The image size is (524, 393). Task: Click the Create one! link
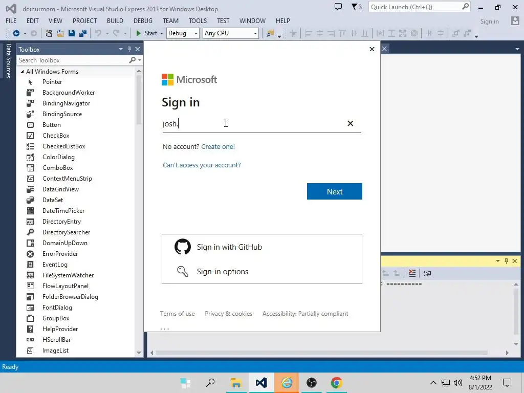point(218,147)
